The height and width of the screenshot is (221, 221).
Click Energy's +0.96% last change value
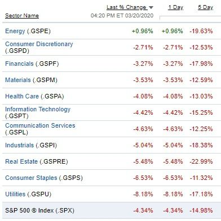pyautogui.click(x=143, y=31)
